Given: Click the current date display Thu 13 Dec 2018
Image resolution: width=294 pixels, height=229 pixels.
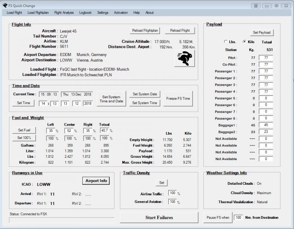Looking at the screenshot, I should [x=77, y=94].
